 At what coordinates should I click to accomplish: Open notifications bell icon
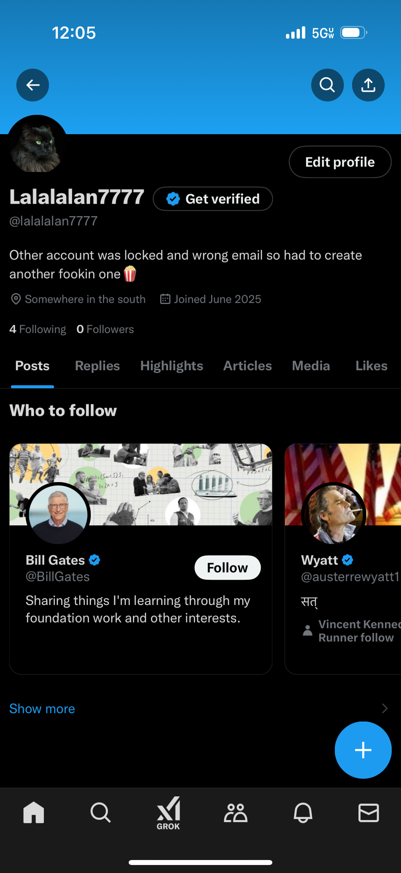coord(303,813)
